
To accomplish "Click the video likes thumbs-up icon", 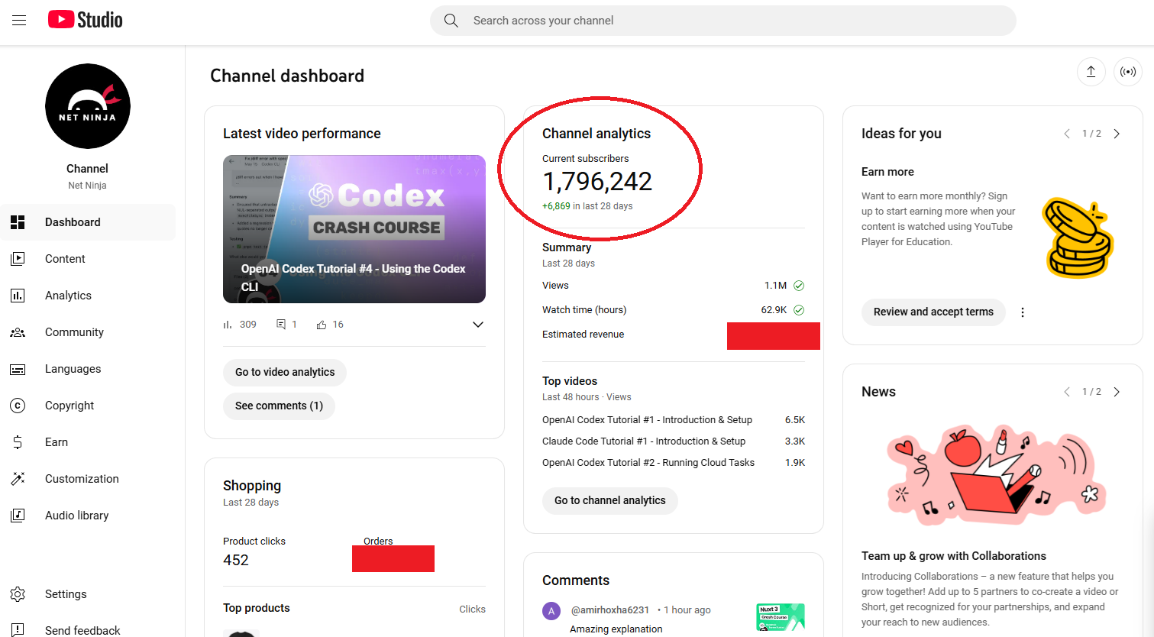I will pyautogui.click(x=322, y=325).
